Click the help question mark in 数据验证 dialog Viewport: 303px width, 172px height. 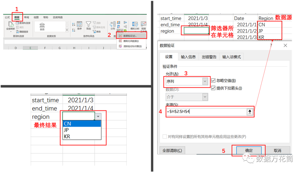[x=271, y=45]
